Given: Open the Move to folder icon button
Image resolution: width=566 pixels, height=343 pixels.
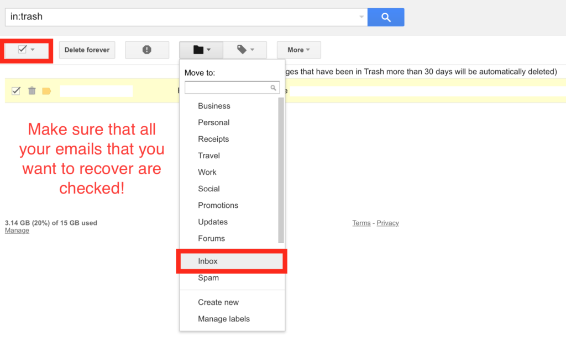Looking at the screenshot, I should point(201,50).
